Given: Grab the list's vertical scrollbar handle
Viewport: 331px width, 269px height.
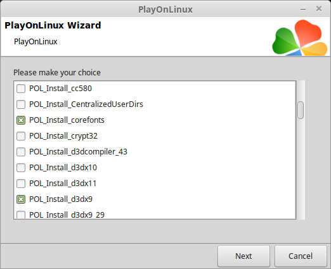Looking at the screenshot, I should [x=301, y=110].
